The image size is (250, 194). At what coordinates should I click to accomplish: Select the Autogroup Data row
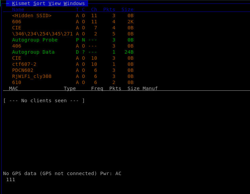(x=33, y=52)
